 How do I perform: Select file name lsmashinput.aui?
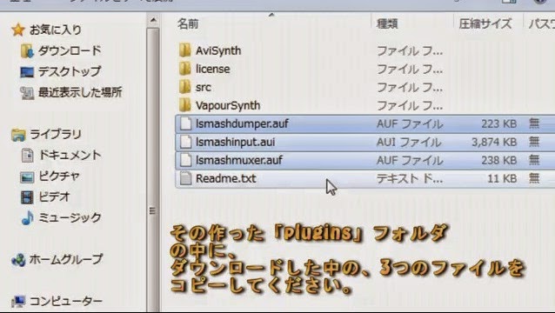pos(236,143)
